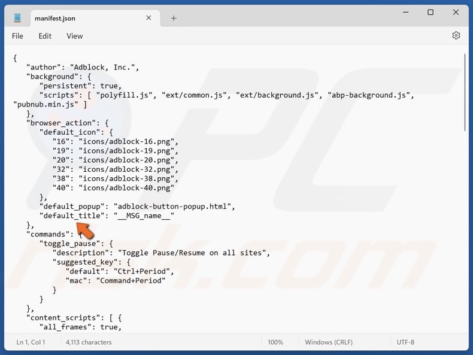The image size is (473, 355).
Task: Click the Notepad app icon
Action: point(17,18)
